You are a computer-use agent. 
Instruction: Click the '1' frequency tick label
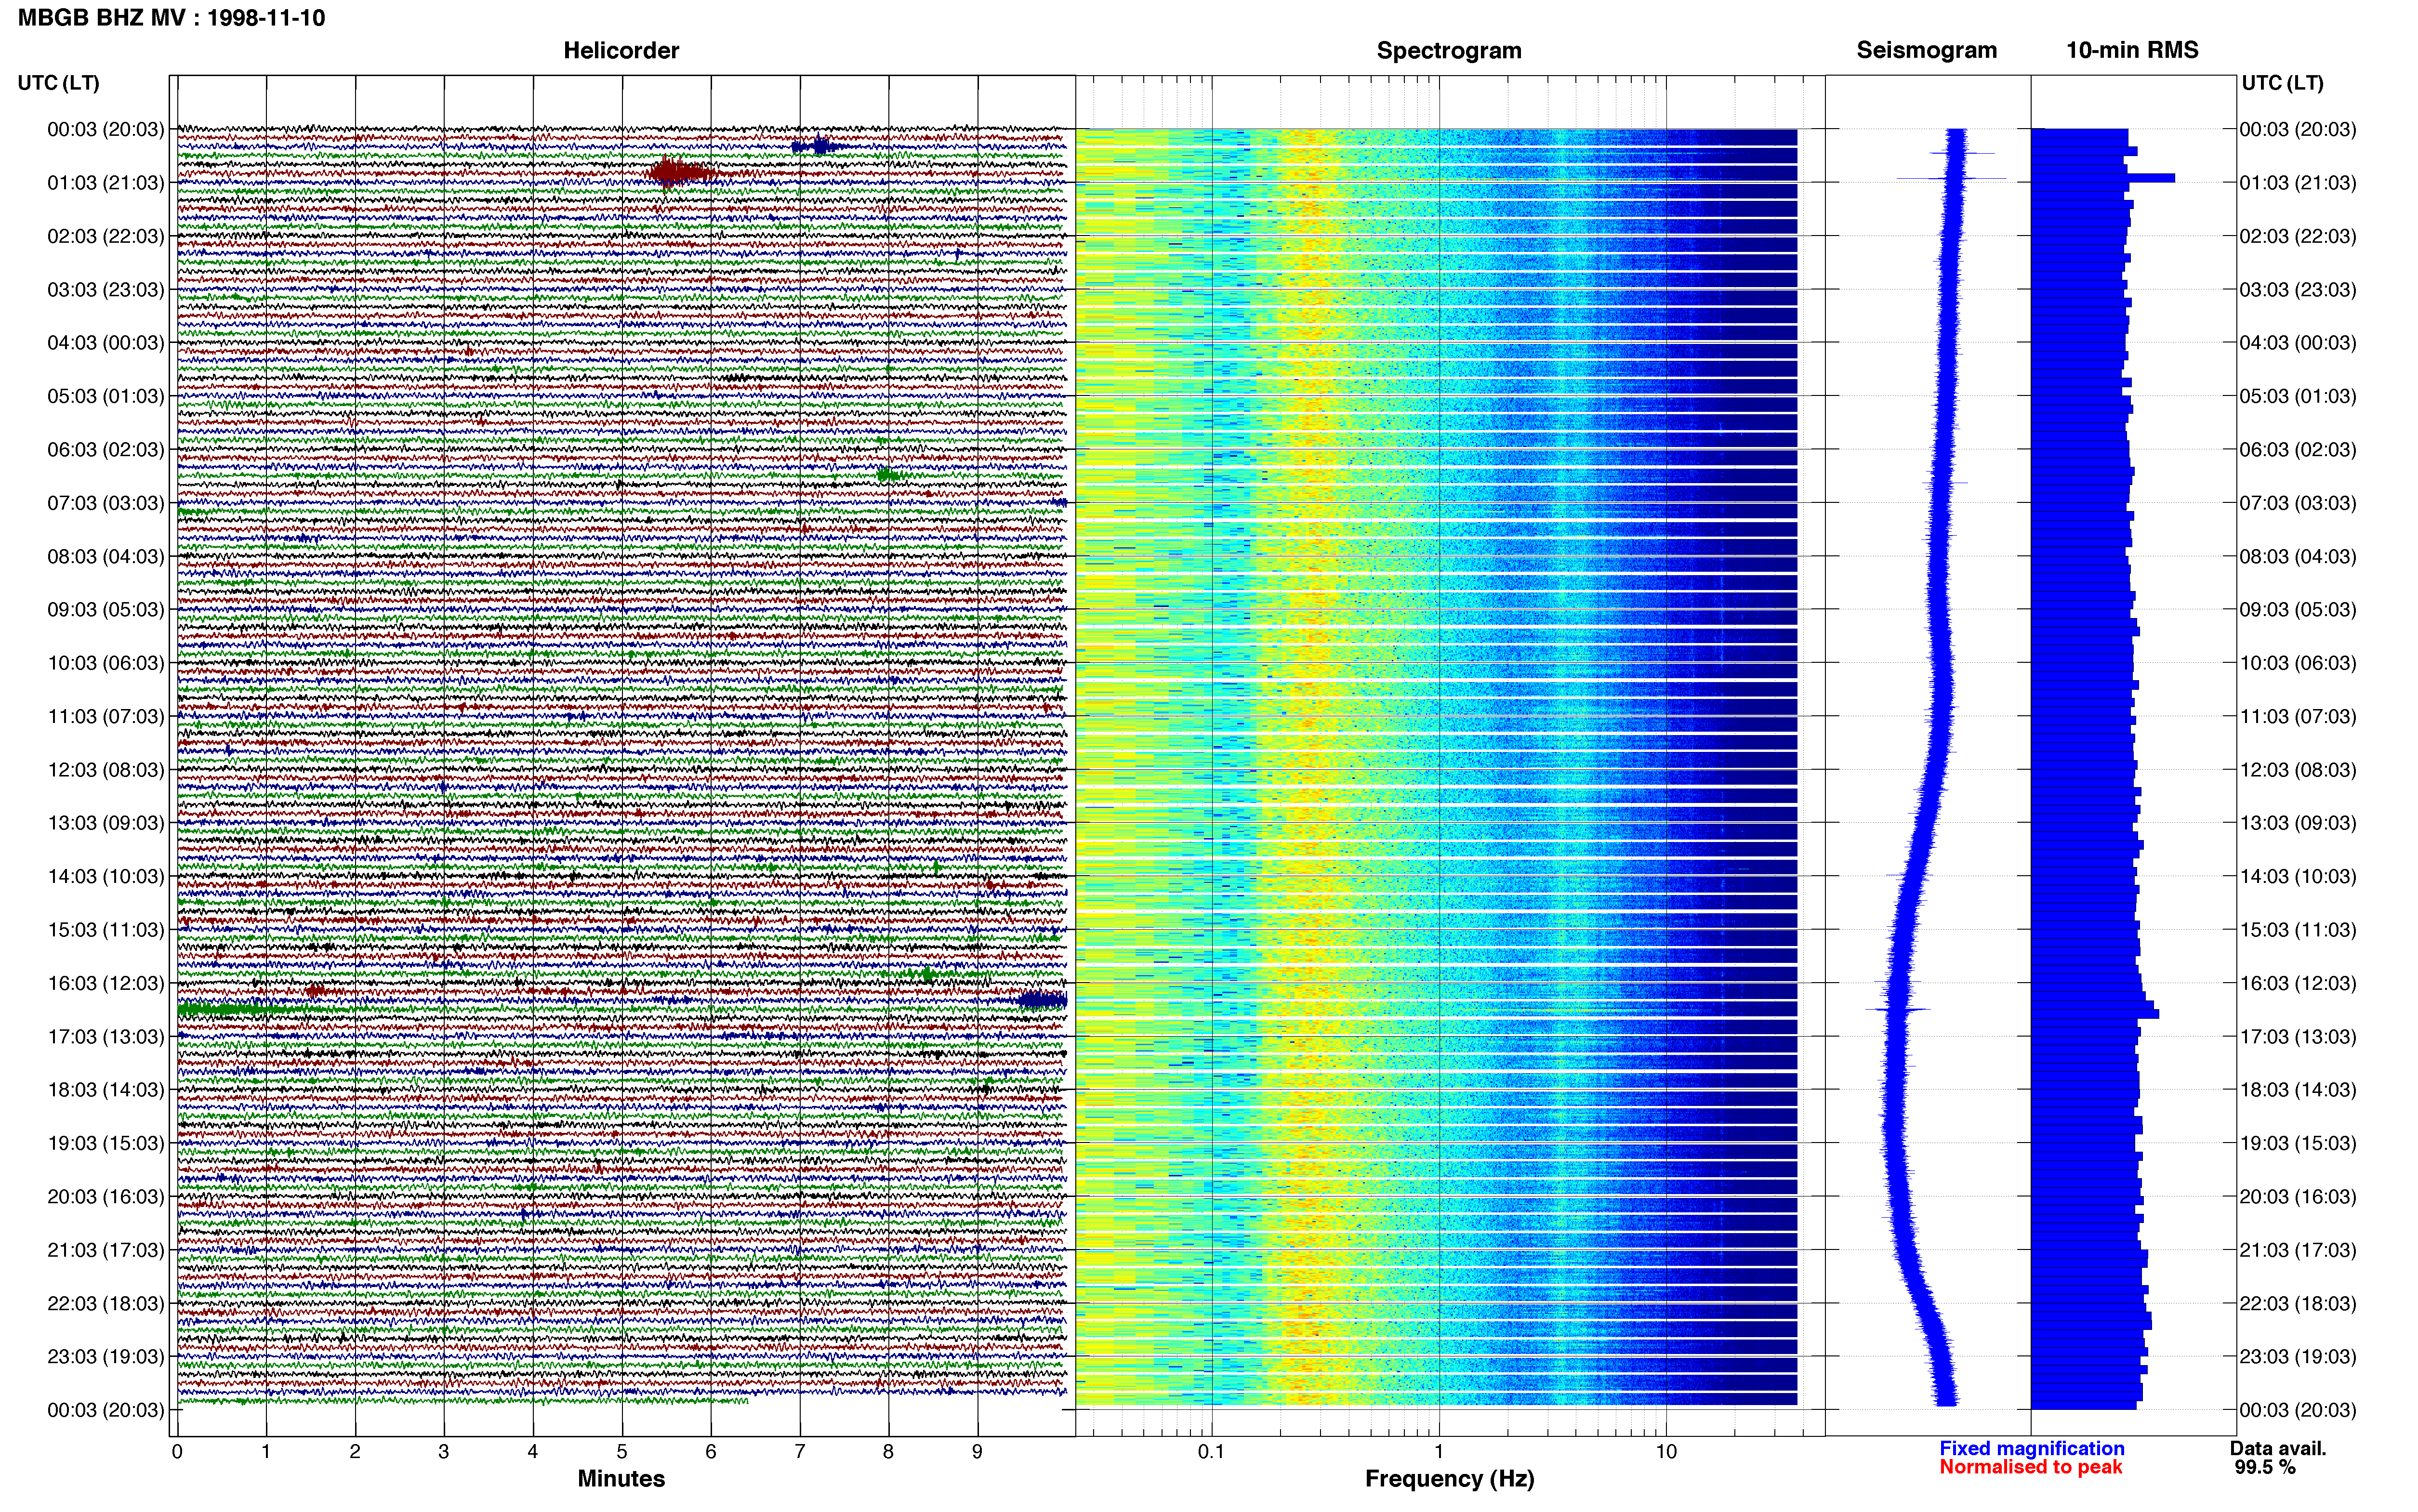(x=1439, y=1452)
